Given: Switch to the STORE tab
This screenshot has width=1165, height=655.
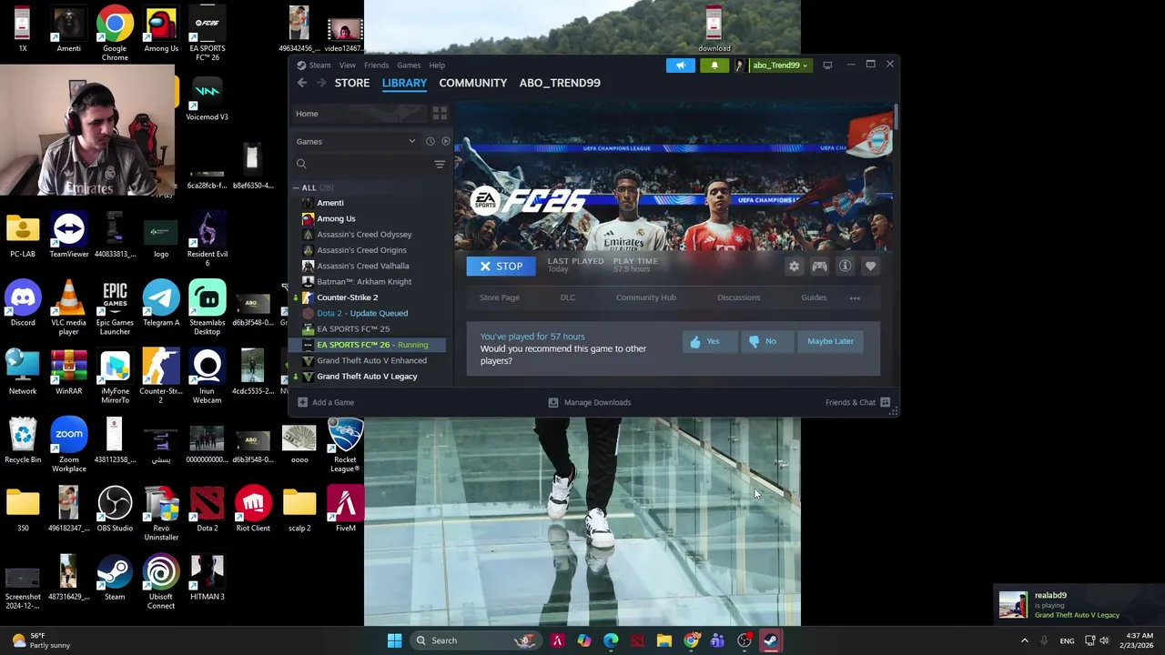Looking at the screenshot, I should click(x=352, y=83).
